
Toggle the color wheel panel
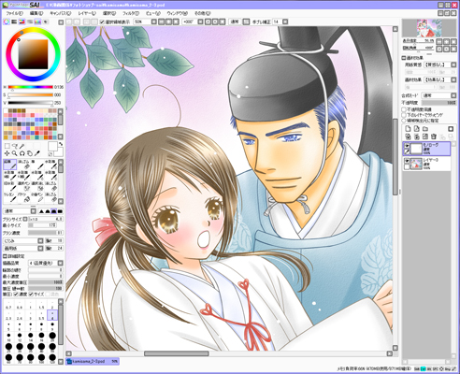click(6, 22)
